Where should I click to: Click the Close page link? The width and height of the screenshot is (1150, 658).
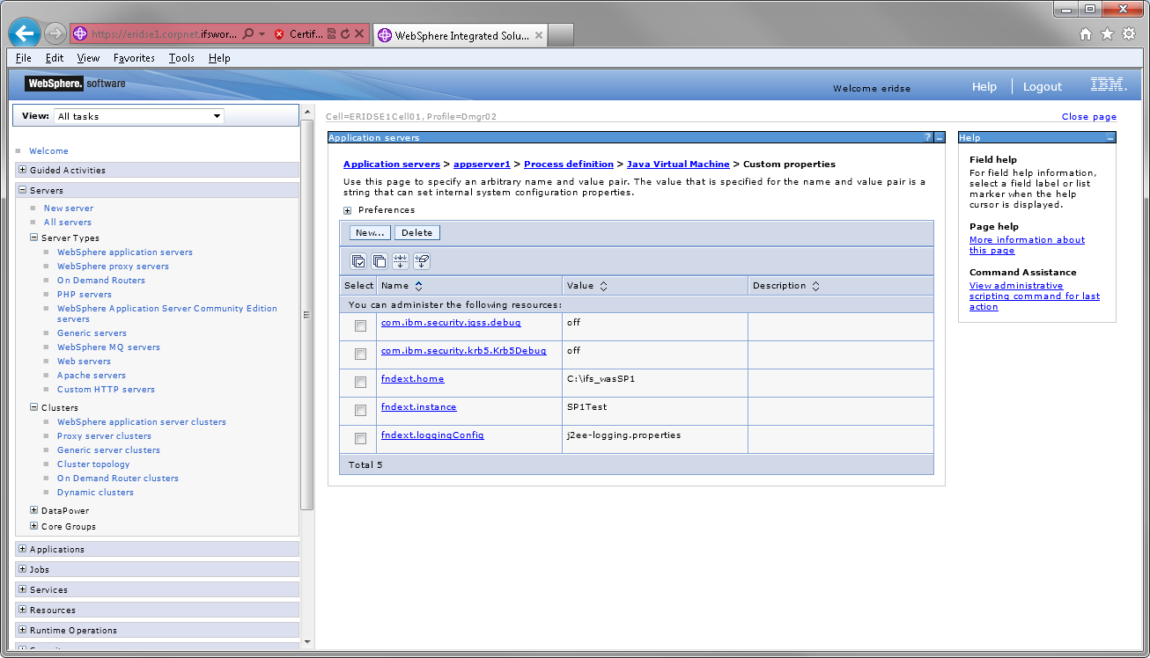1089,117
